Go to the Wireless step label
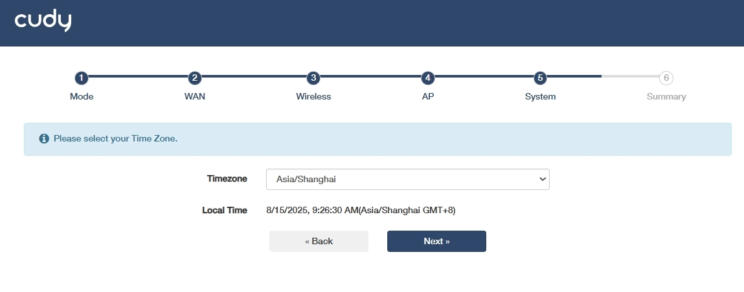This screenshot has height=292, width=744. (313, 97)
